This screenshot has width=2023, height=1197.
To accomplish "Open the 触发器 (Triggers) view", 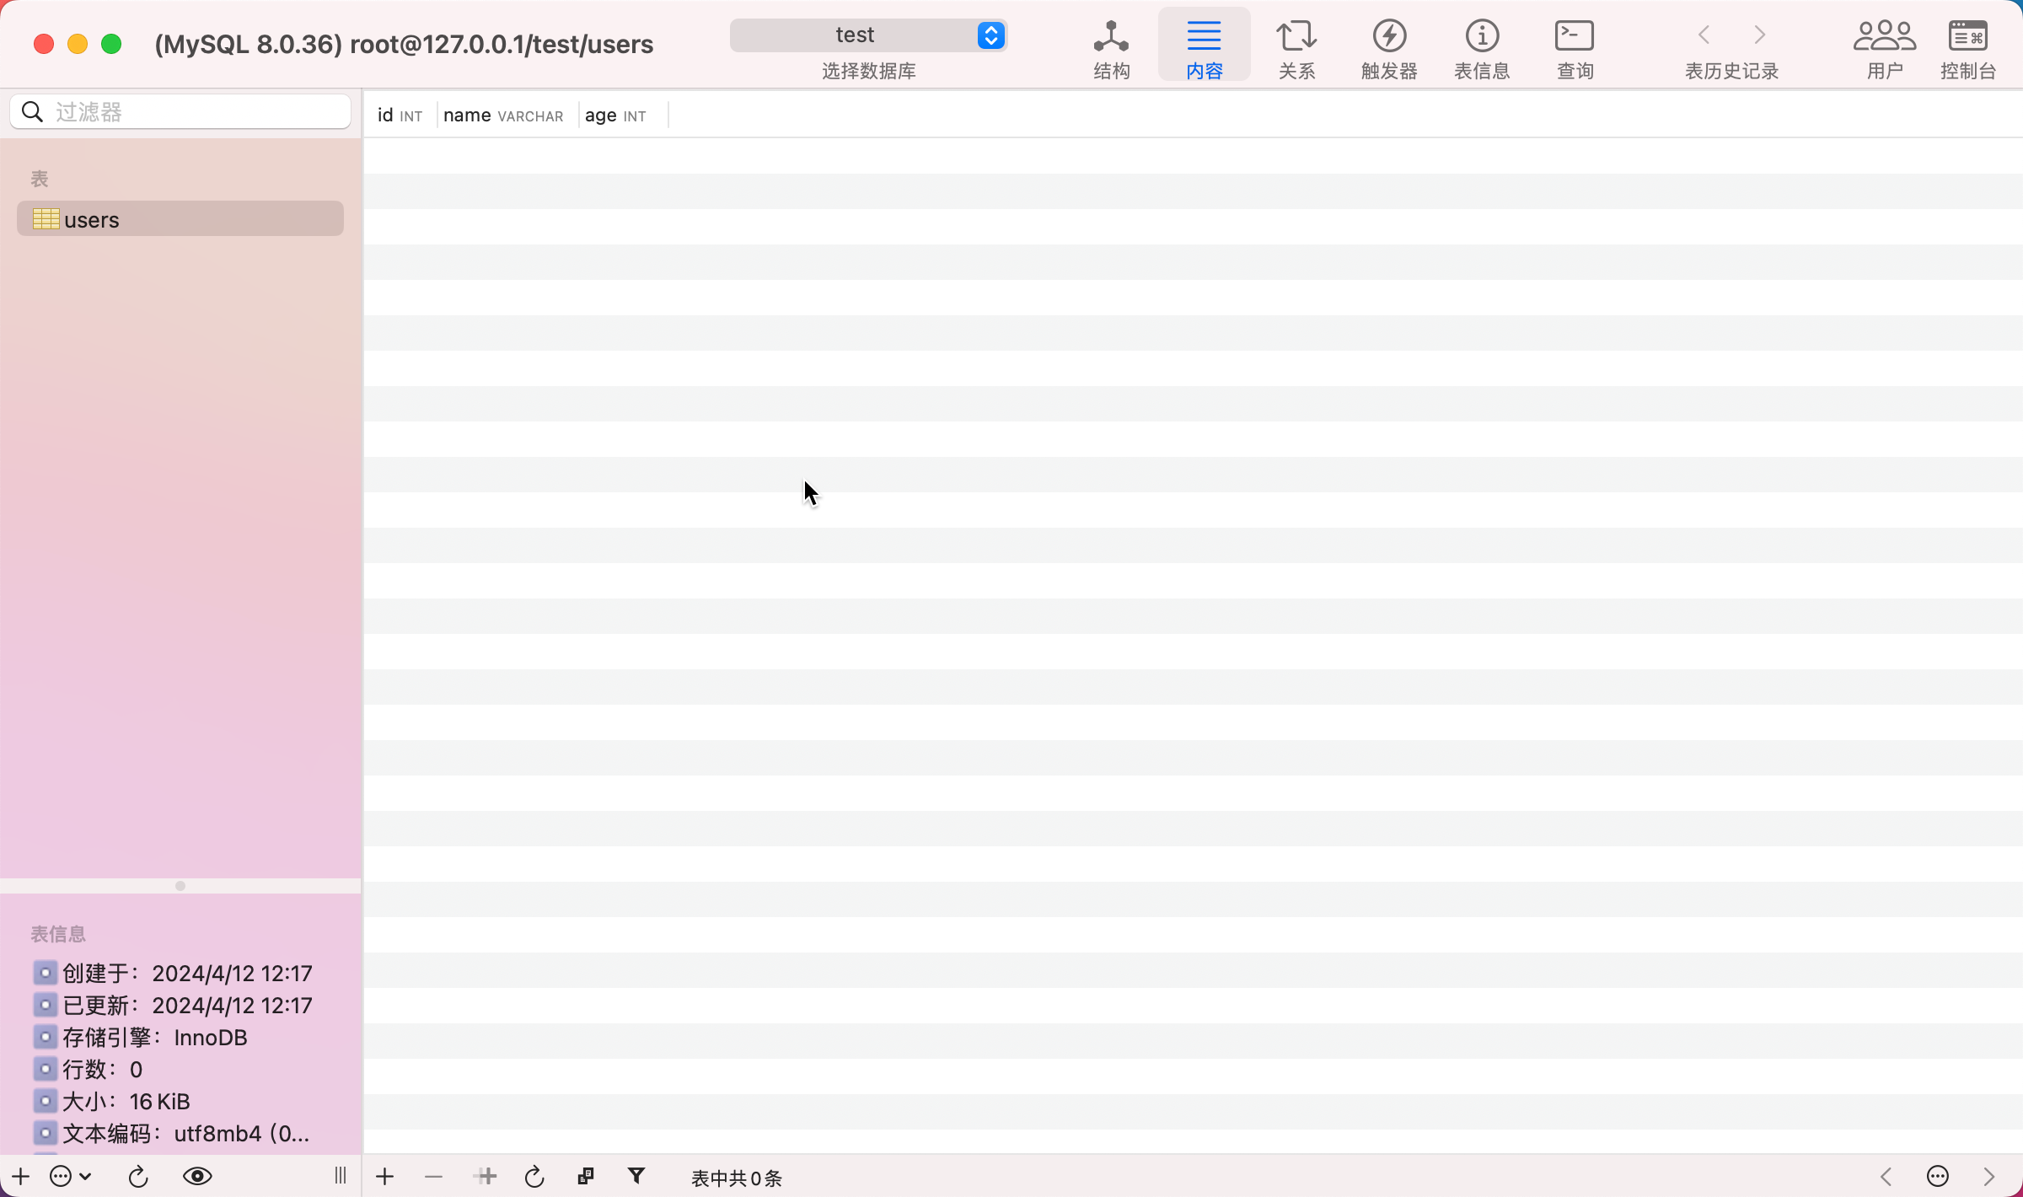I will click(x=1389, y=47).
